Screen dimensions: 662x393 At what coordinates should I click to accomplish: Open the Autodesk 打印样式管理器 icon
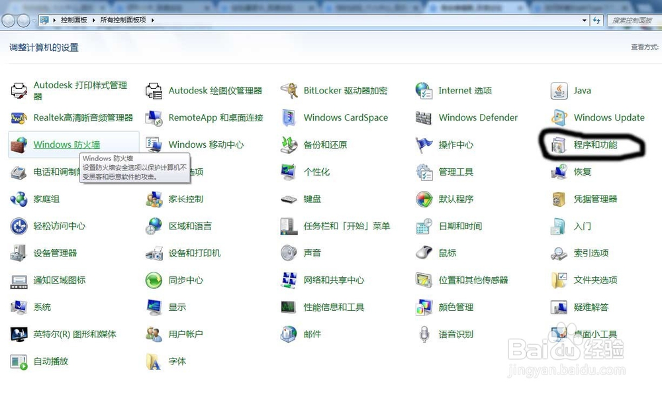click(19, 90)
